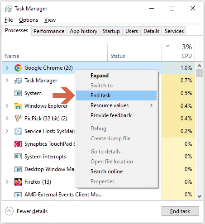
Task: Select the Processes tab
Action: click(16, 30)
